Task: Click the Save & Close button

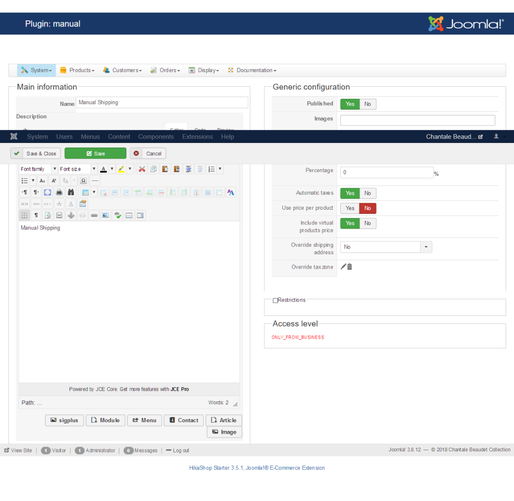Action: pyautogui.click(x=35, y=154)
